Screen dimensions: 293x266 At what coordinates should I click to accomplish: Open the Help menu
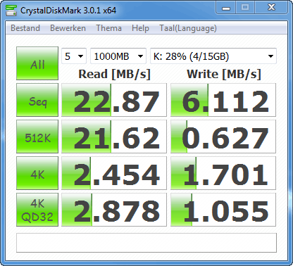(x=140, y=28)
